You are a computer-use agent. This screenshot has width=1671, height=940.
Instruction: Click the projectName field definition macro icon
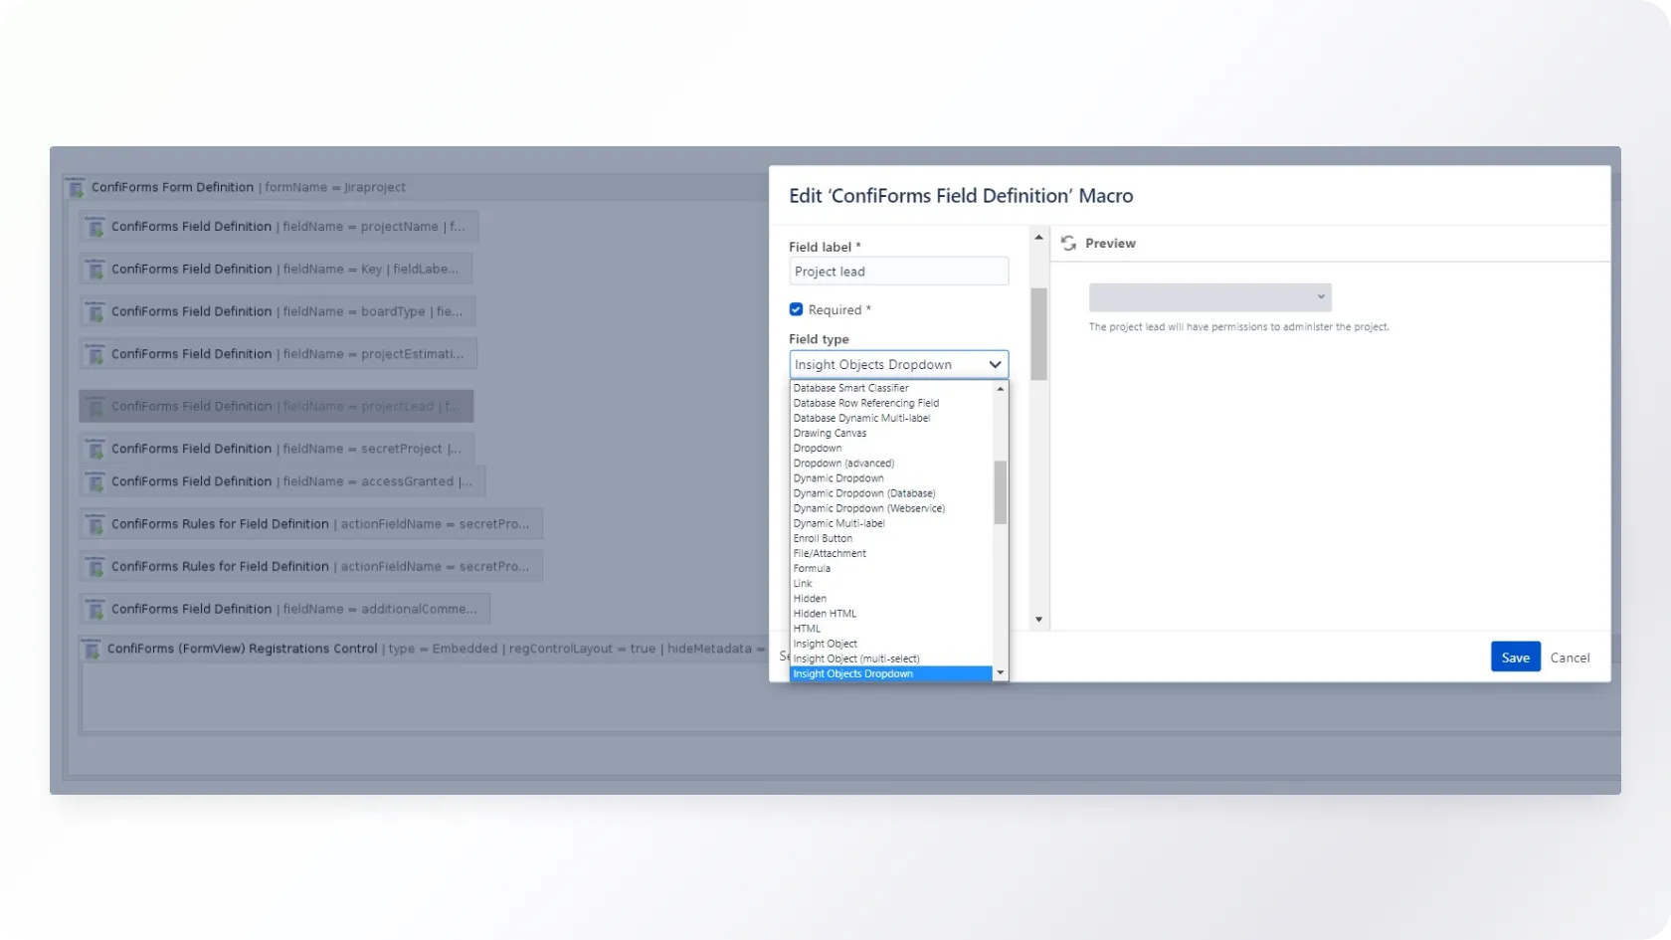(95, 227)
